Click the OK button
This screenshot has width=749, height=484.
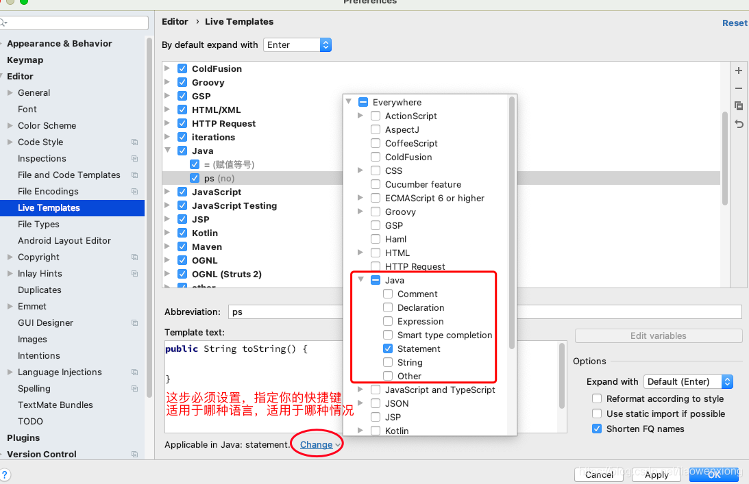tap(714, 474)
